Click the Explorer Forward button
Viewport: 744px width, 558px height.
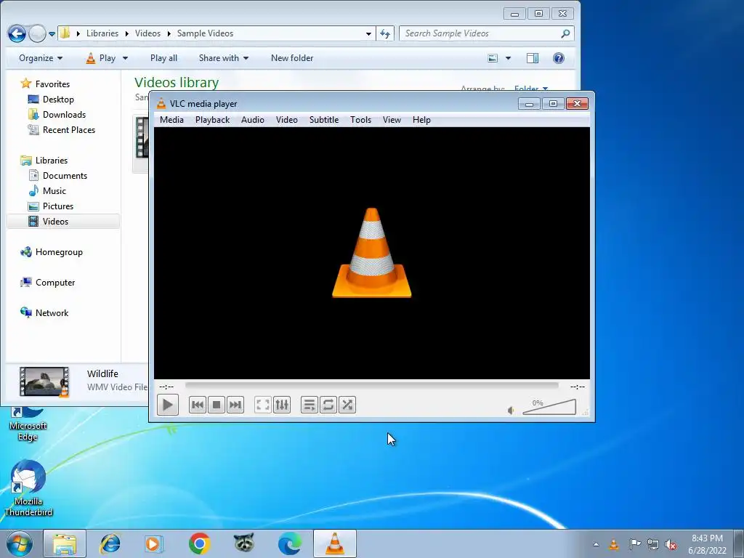(37, 33)
